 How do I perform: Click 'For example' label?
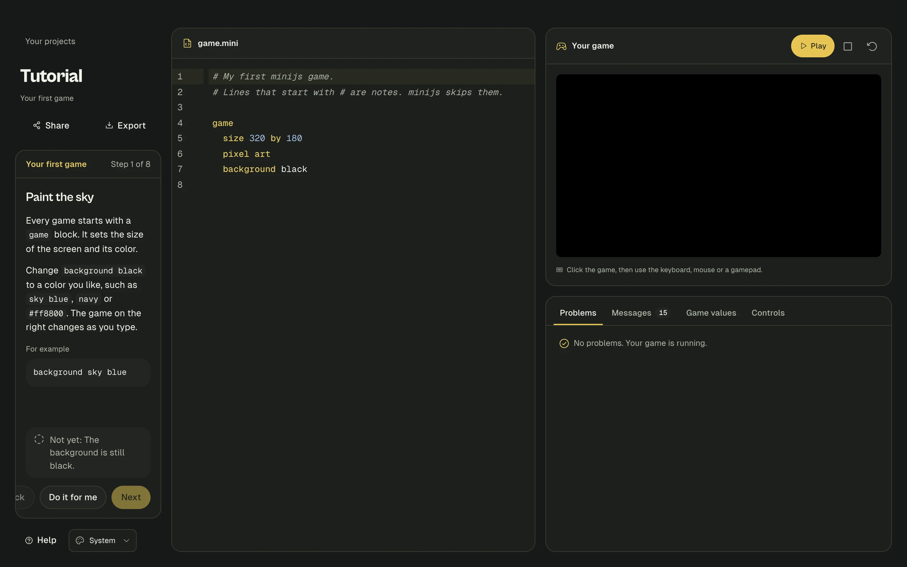(48, 349)
